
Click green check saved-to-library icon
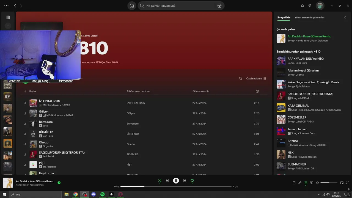click(x=59, y=183)
